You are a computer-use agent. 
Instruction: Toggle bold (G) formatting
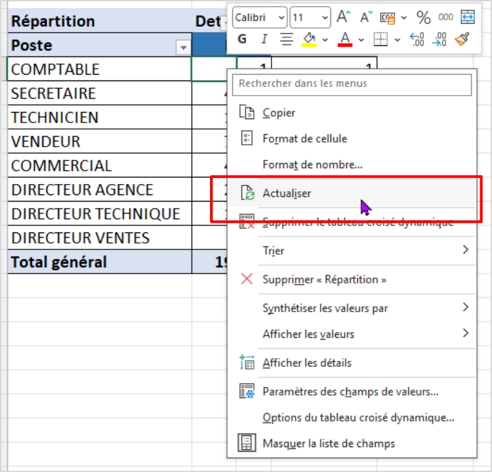[x=242, y=39]
